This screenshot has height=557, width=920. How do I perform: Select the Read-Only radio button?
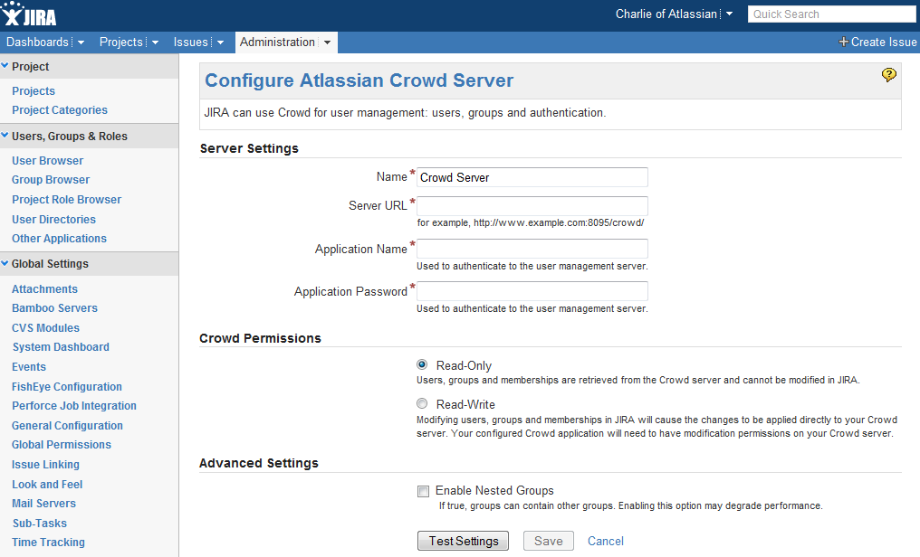coord(422,365)
